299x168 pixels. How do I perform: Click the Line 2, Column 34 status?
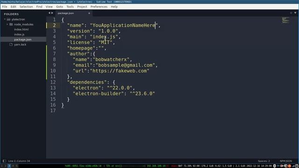19,161
